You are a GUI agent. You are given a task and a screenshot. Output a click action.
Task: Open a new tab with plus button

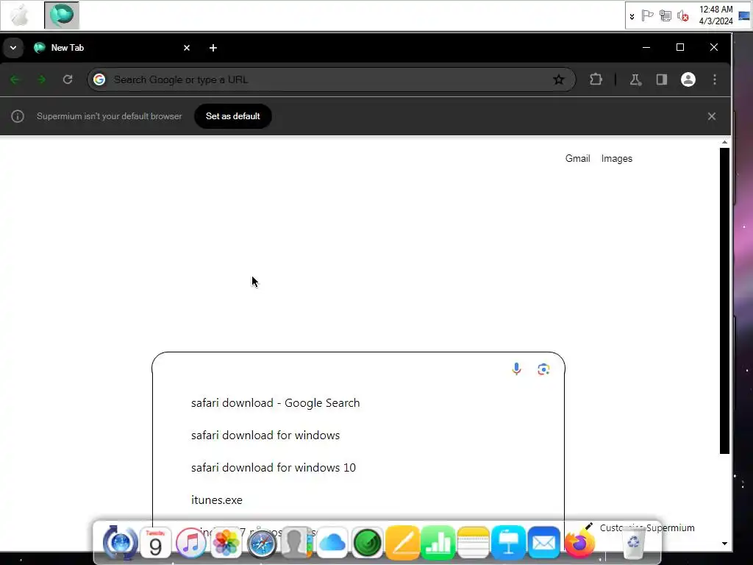coord(213,48)
